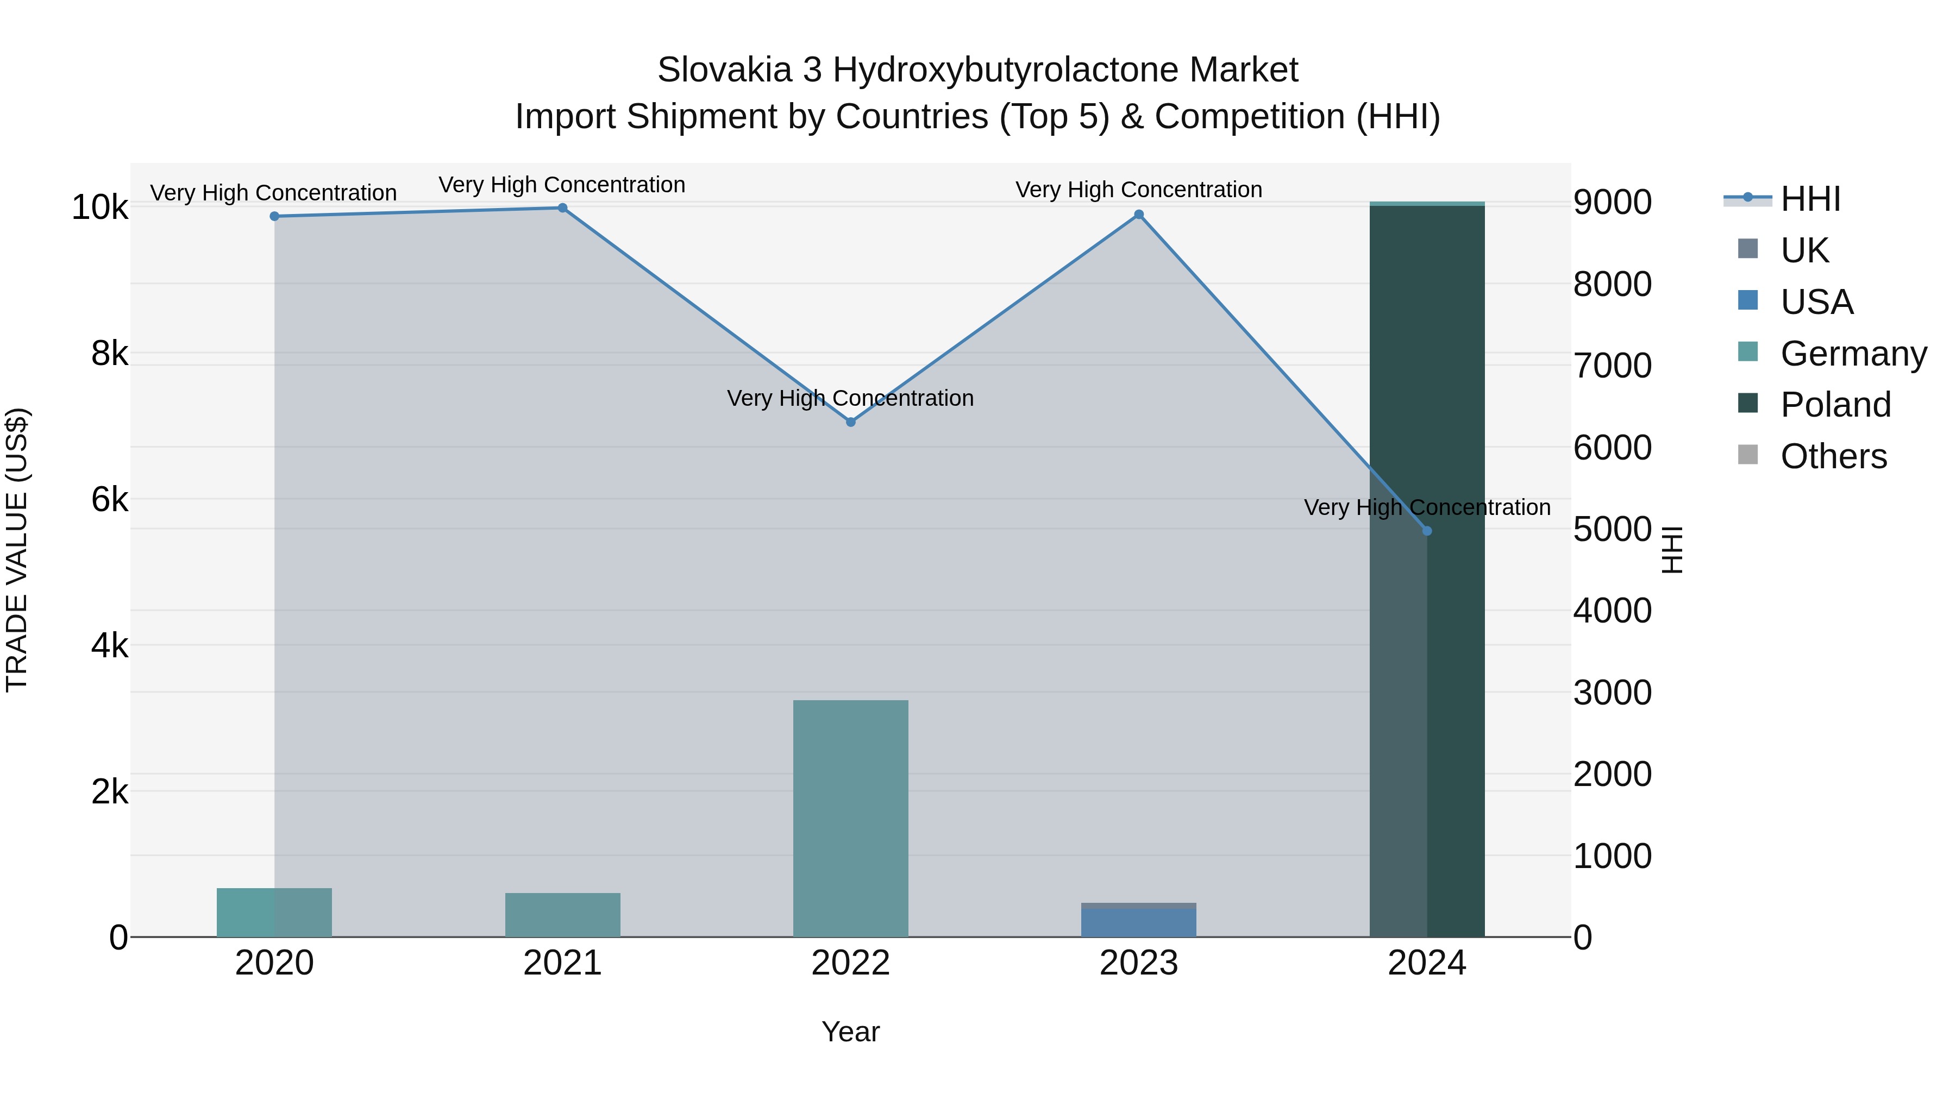
Task: Click the 2021 x-axis label
Action: (x=563, y=963)
